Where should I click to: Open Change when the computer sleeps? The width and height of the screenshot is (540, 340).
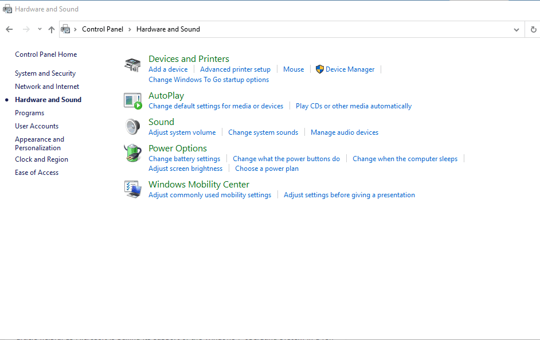pyautogui.click(x=405, y=159)
